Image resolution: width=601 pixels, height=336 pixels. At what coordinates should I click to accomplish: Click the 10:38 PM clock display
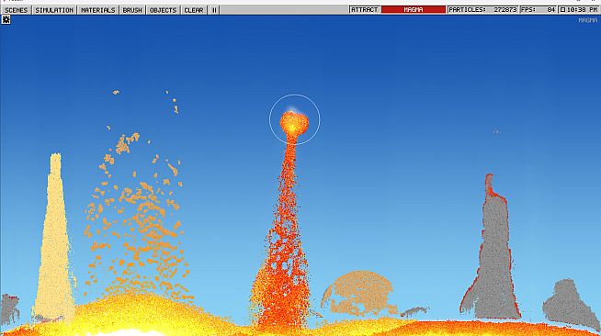point(582,9)
